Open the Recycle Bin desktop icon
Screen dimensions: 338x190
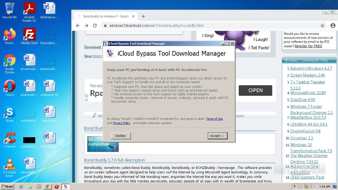tap(10, 11)
